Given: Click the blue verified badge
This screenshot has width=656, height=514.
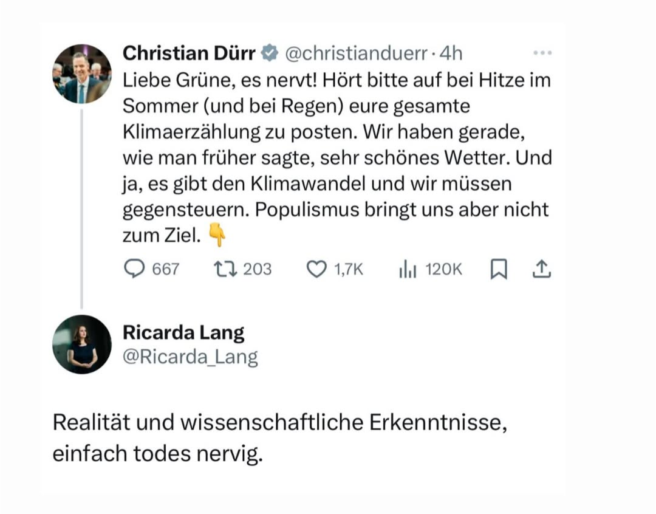Looking at the screenshot, I should point(269,54).
